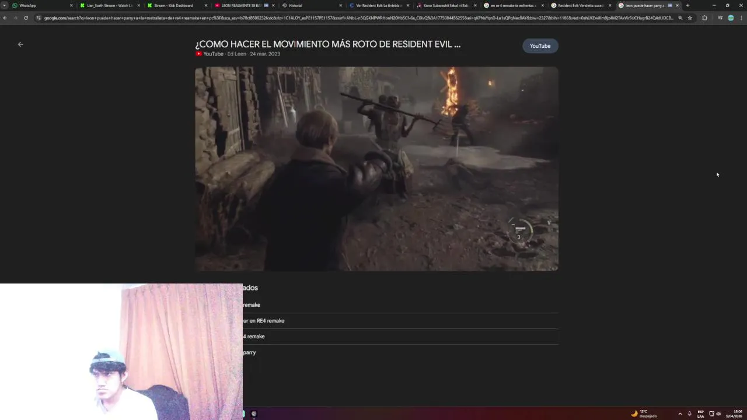
Task: Bookmark this page with the star icon
Action: coord(690,18)
